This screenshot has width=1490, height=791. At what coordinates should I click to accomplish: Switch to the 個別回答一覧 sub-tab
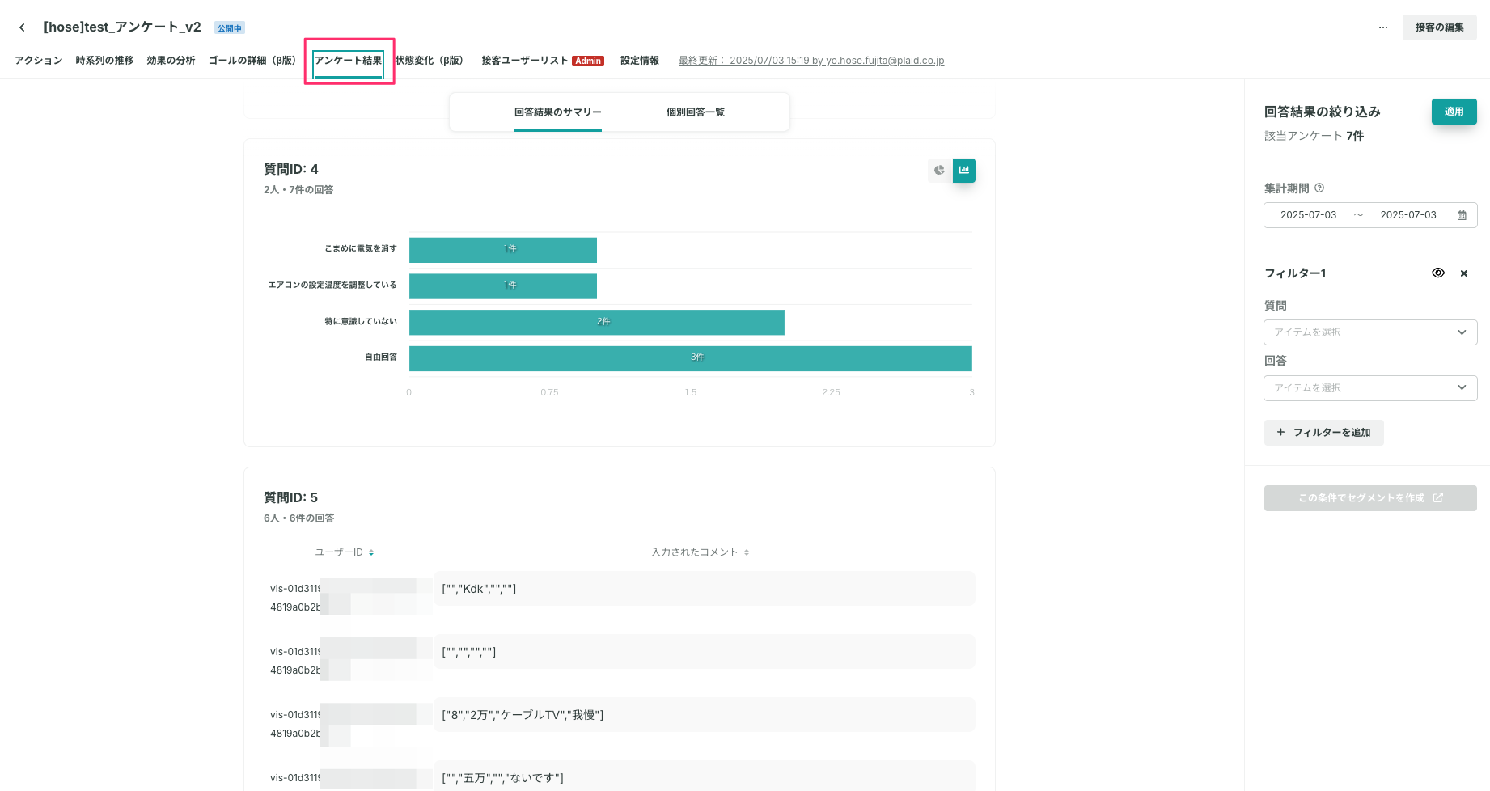tap(696, 112)
